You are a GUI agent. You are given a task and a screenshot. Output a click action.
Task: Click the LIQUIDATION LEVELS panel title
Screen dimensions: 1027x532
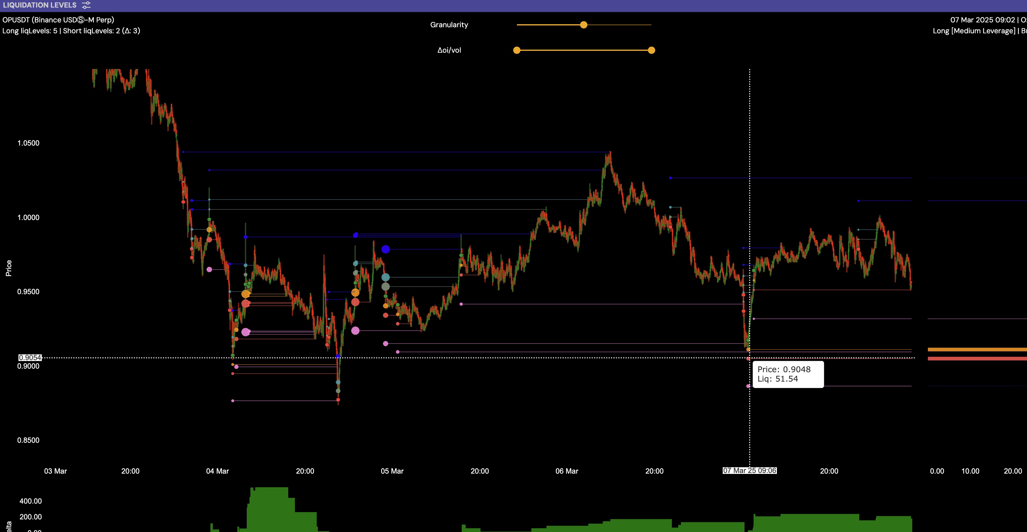[39, 5]
